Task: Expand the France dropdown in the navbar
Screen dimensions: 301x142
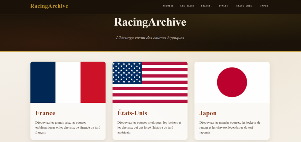Action: click(206, 6)
